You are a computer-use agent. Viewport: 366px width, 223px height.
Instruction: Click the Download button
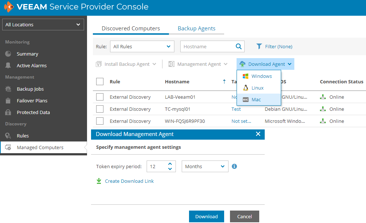click(x=207, y=216)
